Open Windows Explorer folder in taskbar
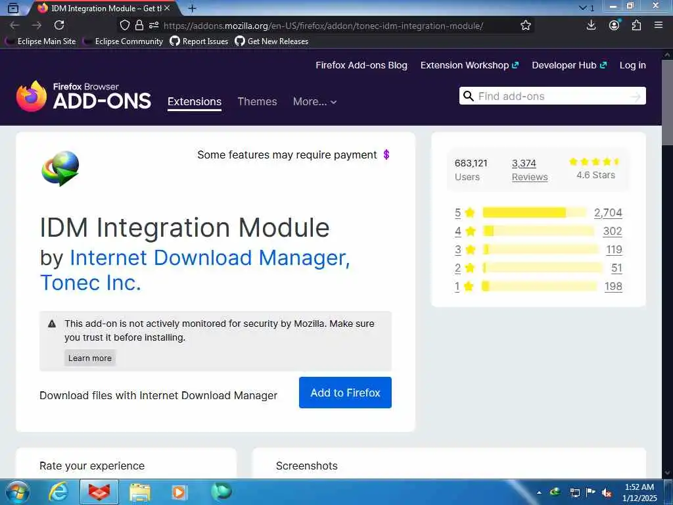This screenshot has width=673, height=505. click(140, 492)
